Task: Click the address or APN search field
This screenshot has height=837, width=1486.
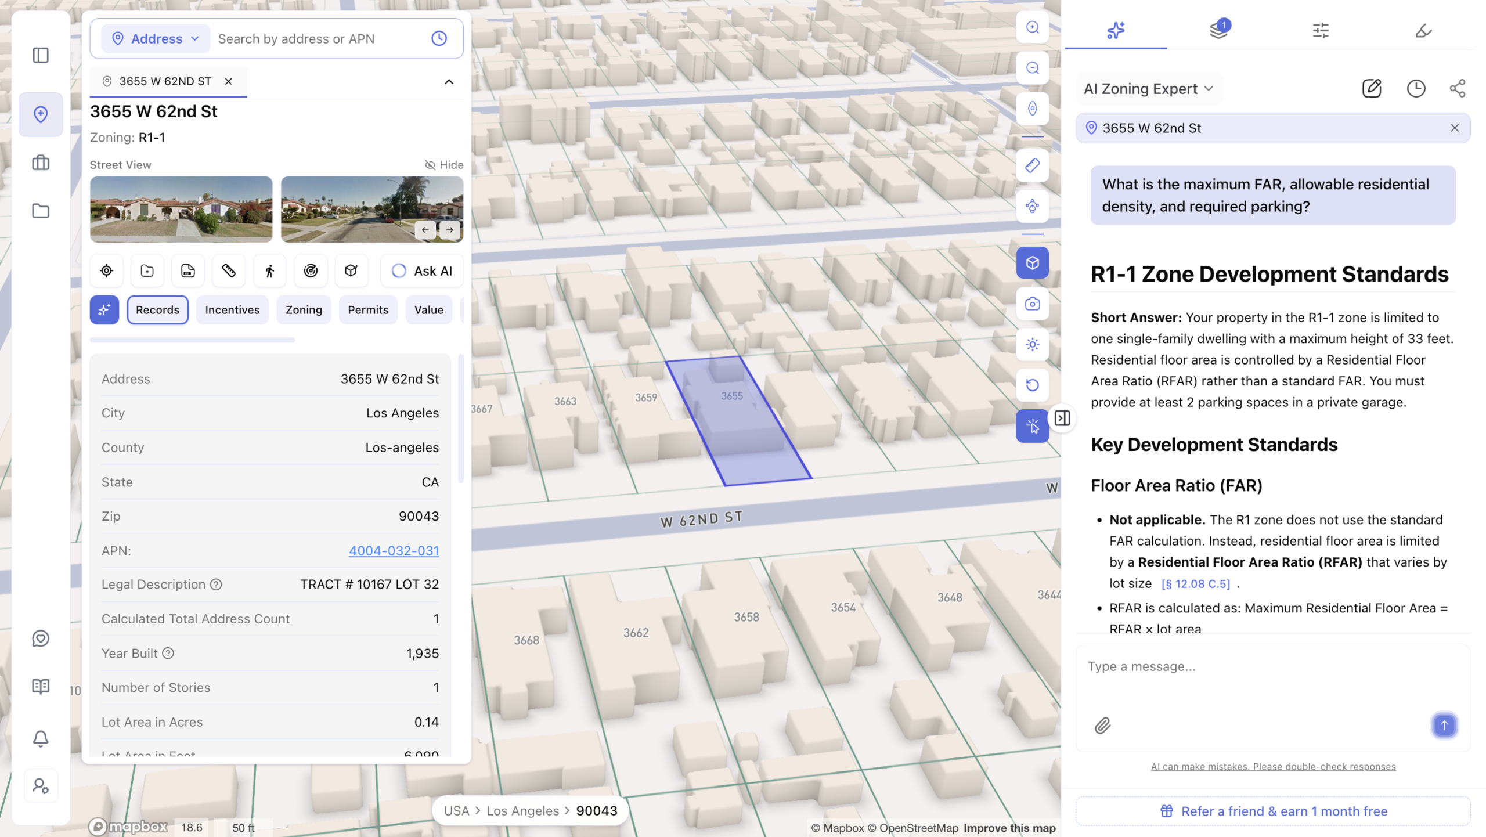Action: 318,38
